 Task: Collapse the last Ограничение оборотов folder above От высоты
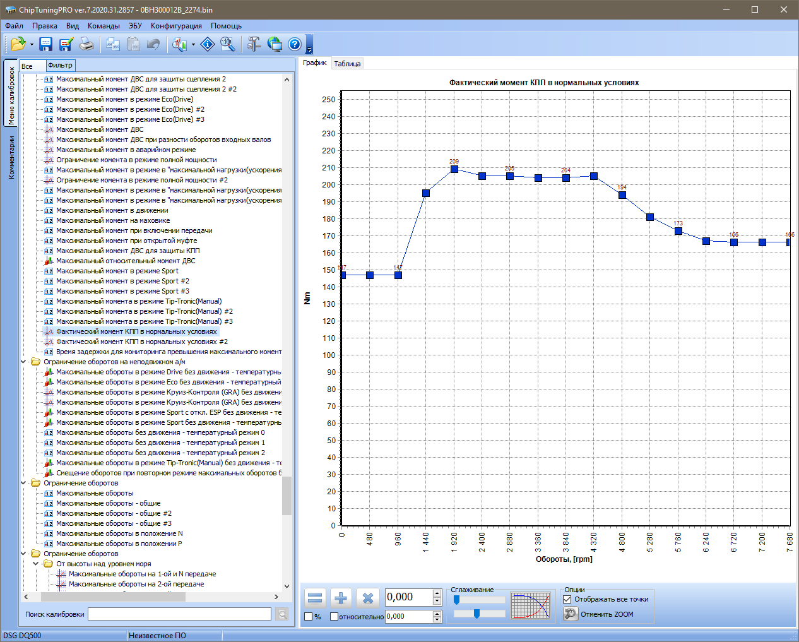(x=24, y=554)
